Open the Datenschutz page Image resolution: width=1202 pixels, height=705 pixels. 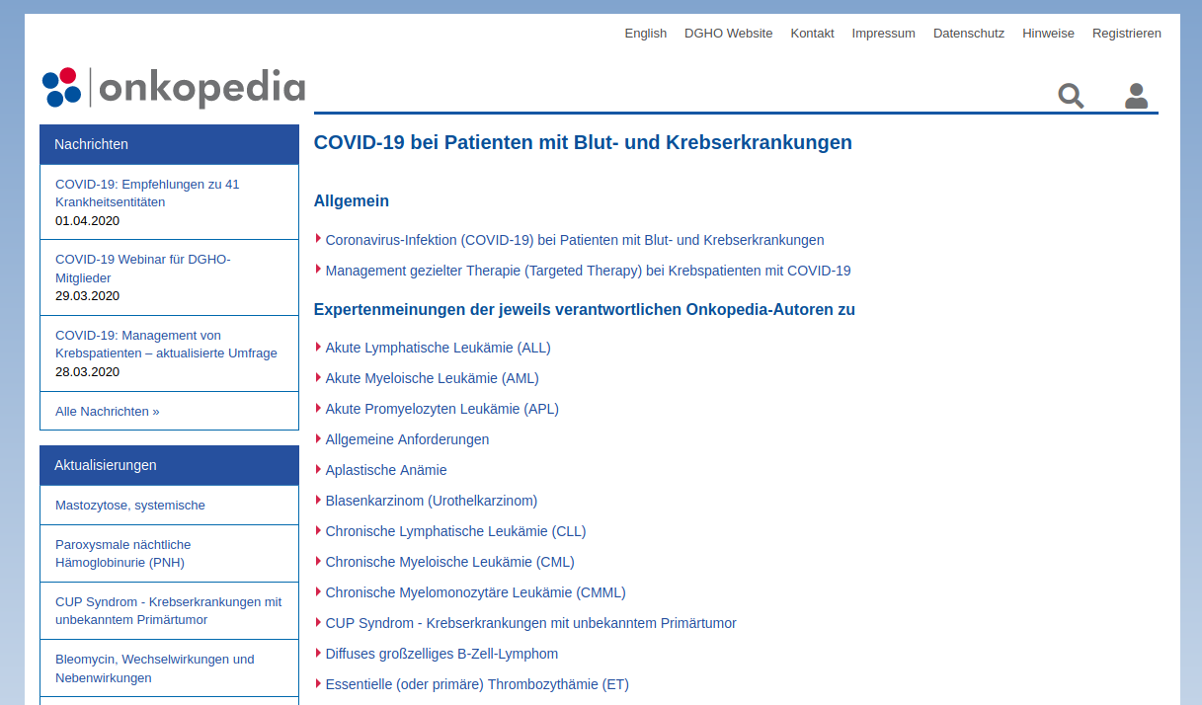tap(969, 33)
